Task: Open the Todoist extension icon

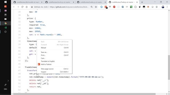Action: pos(106,7)
